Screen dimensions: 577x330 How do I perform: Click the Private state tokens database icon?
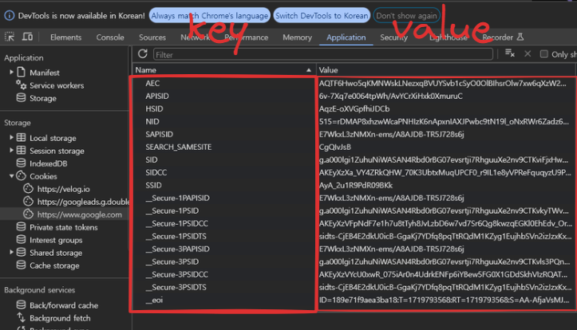coord(22,226)
